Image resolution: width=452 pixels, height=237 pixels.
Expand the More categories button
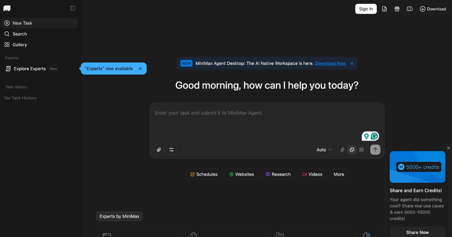[339, 174]
